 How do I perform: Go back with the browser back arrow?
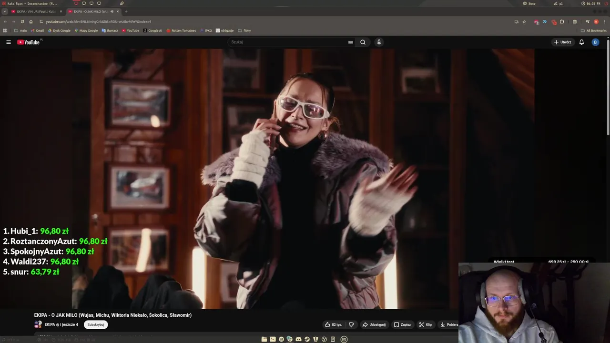pyautogui.click(x=5, y=21)
